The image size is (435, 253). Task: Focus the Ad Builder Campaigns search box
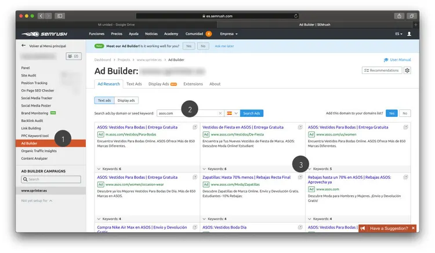51,179
